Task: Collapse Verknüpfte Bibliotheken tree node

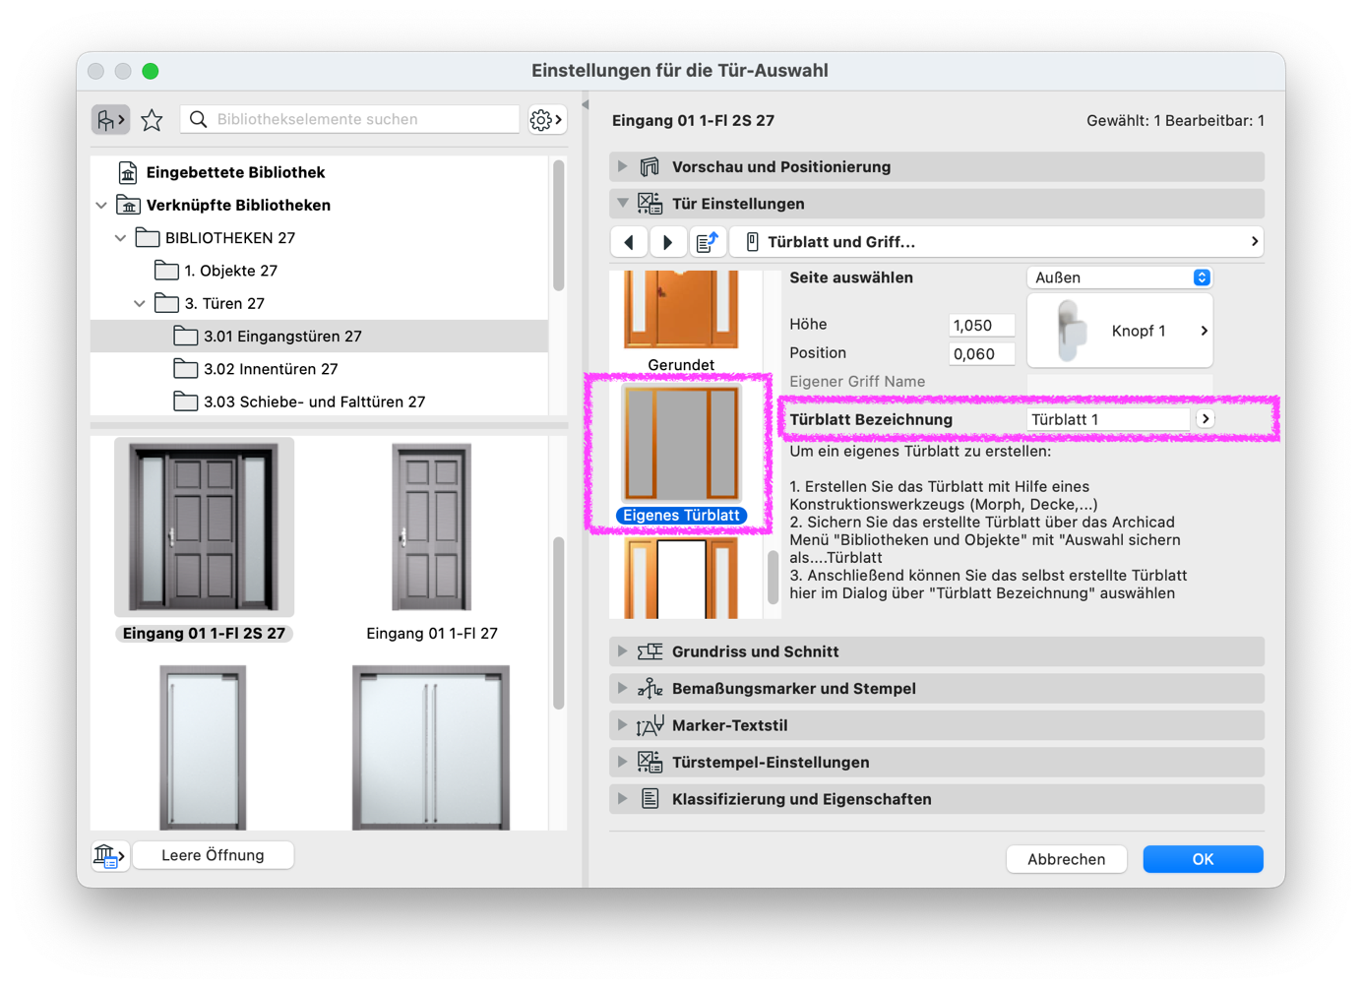Action: click(x=101, y=206)
